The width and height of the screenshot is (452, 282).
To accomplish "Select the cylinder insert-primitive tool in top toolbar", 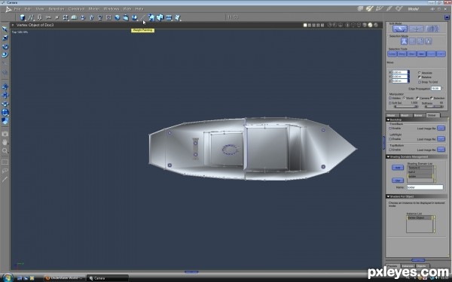I will [22, 18].
